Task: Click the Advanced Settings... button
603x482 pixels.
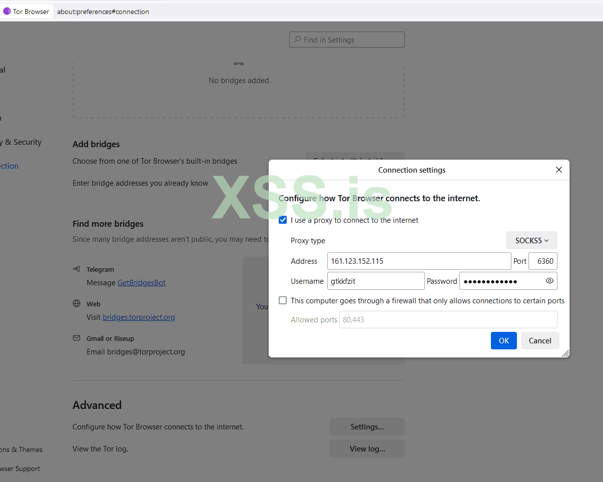Action: (x=367, y=427)
